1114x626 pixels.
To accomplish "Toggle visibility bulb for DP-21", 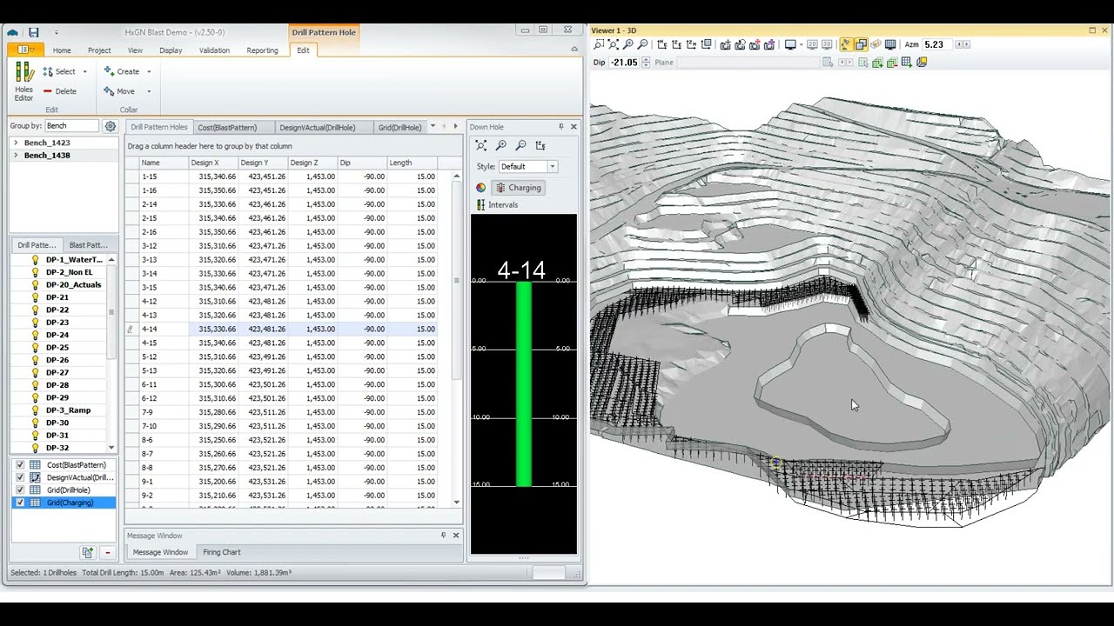I will [x=36, y=297].
